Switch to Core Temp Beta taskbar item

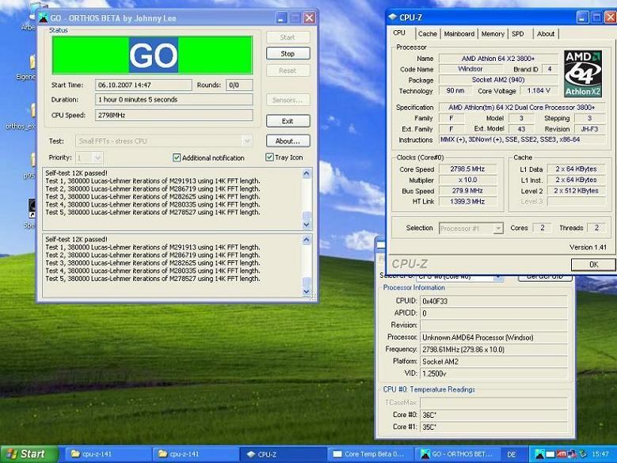(370, 454)
